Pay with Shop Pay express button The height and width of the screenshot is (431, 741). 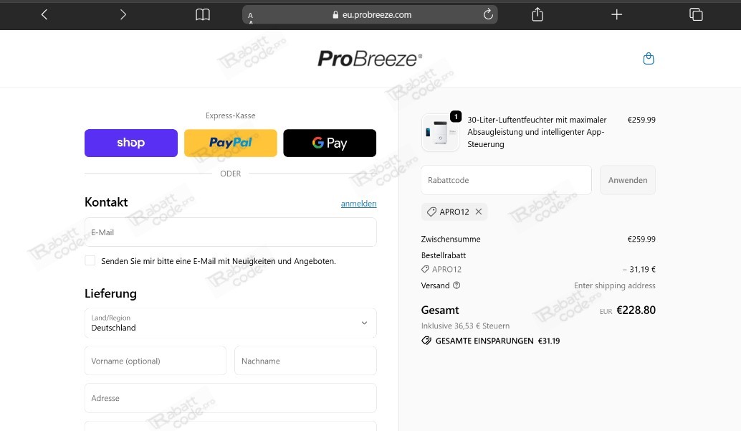point(131,143)
